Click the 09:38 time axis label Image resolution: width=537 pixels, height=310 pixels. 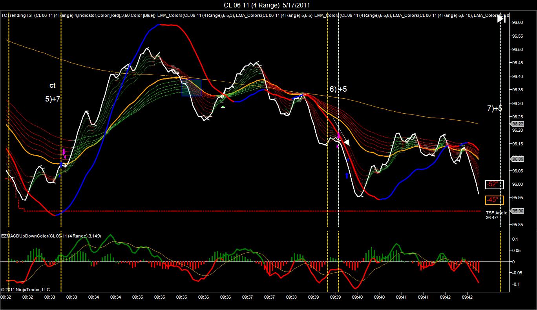pos(291,298)
